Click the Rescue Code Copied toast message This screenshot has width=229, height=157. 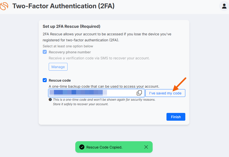click(x=104, y=147)
